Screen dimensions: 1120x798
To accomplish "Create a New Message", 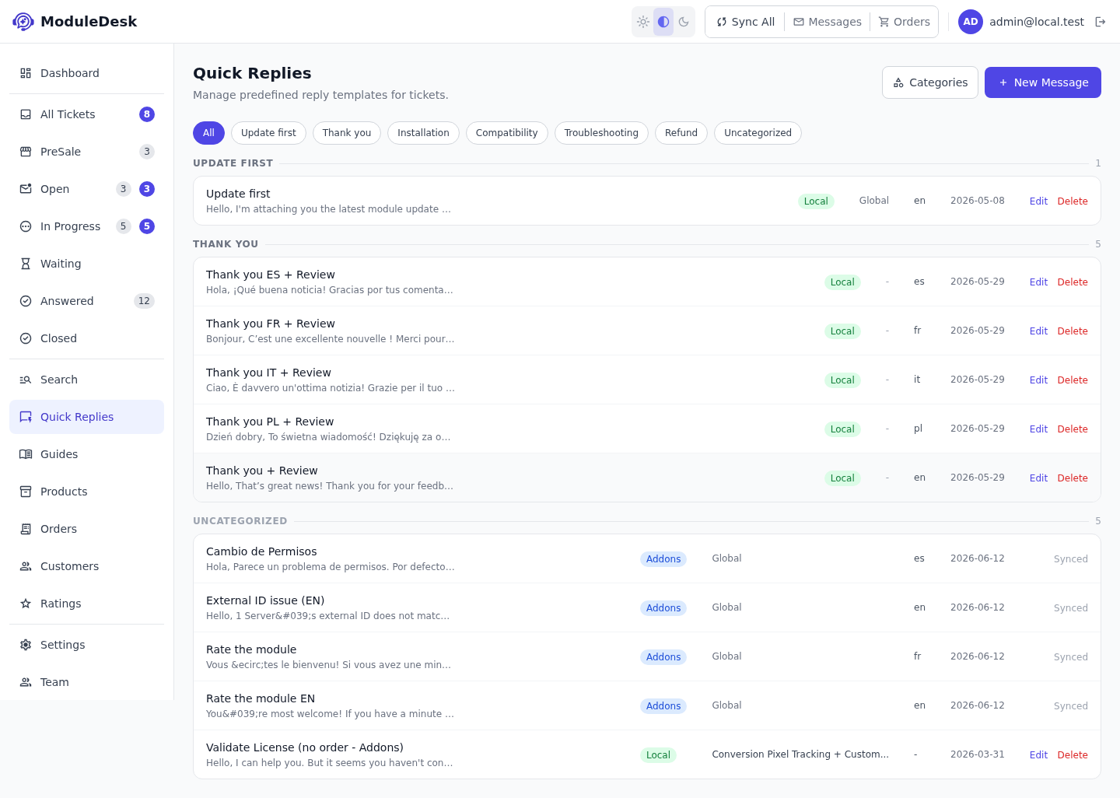I will coord(1043,82).
